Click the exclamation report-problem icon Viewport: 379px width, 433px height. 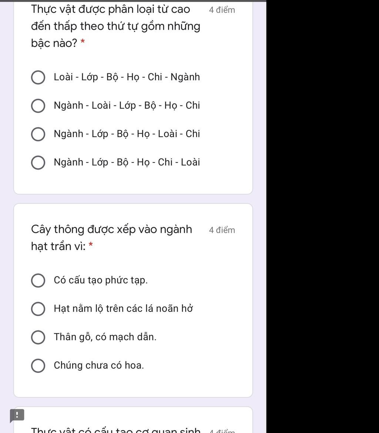coord(17,414)
